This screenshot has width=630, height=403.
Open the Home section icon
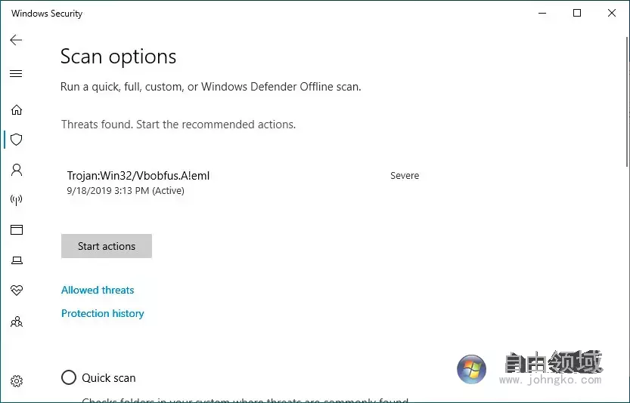[x=17, y=109]
